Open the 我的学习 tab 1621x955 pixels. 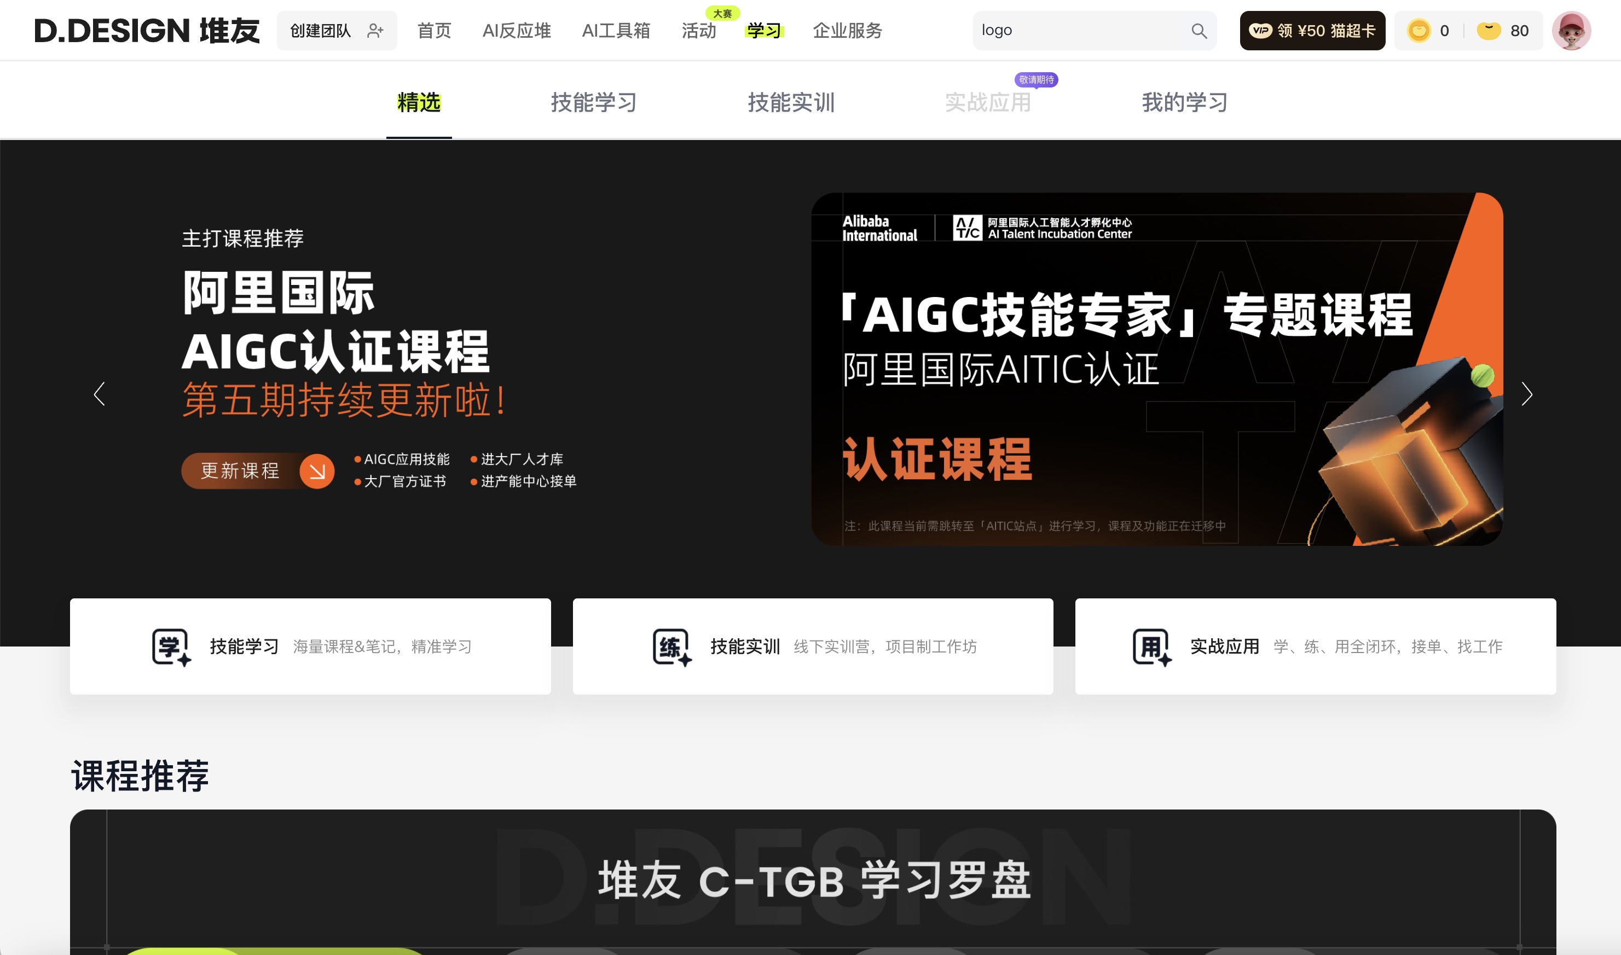click(x=1184, y=102)
